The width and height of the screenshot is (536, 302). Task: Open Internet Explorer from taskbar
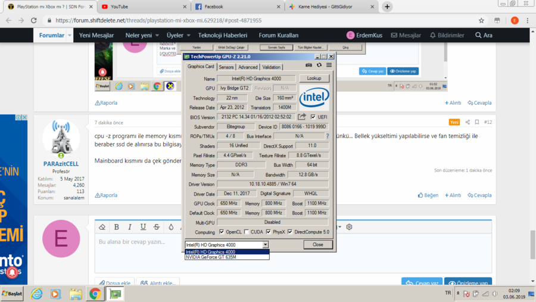pyautogui.click(x=36, y=294)
